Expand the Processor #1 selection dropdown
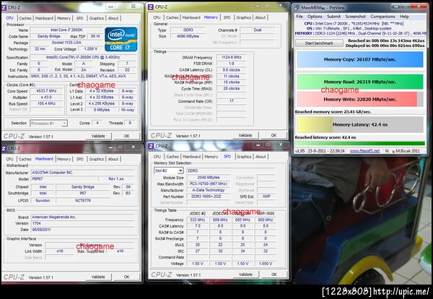Screen dimensions: 433x299 64,123
